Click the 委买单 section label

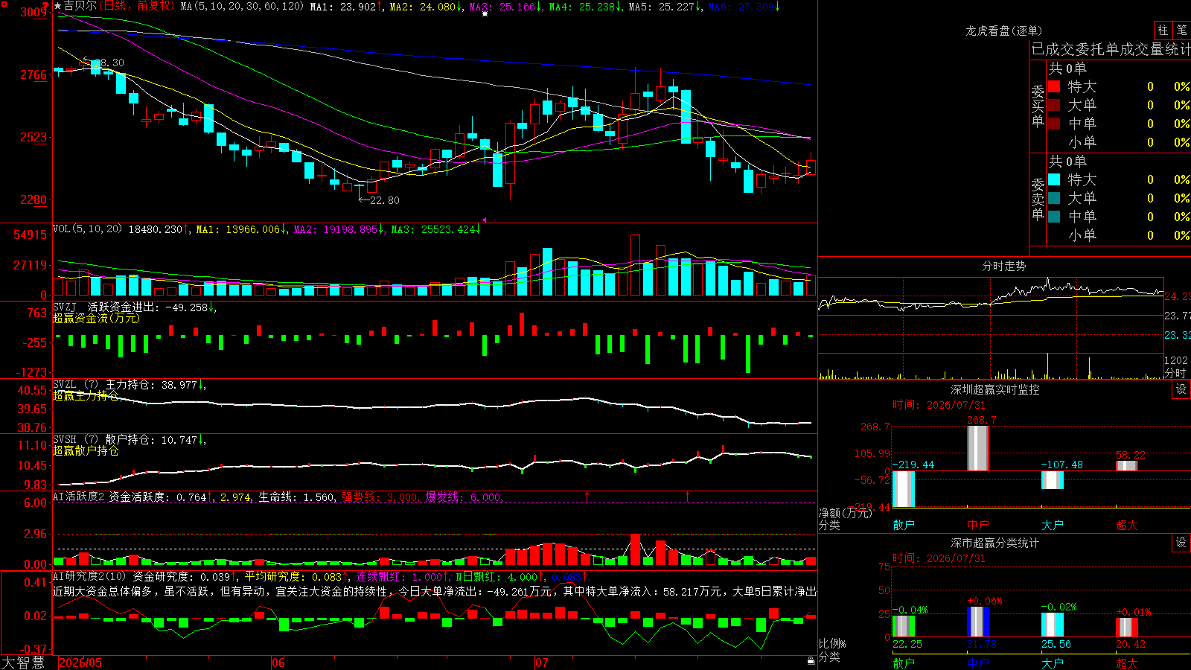(x=1038, y=106)
